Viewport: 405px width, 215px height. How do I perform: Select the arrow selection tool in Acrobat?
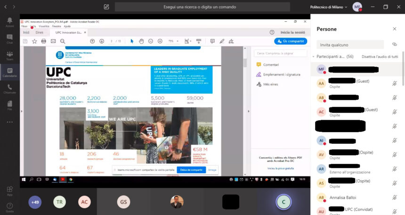(132, 41)
